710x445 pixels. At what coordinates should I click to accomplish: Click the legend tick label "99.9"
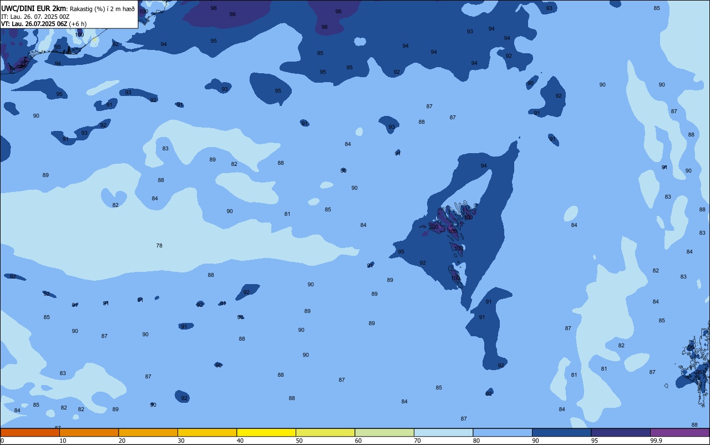coord(656,441)
